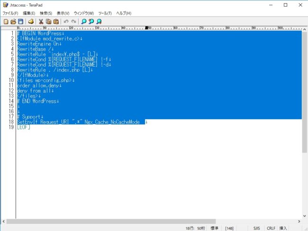Click the vertical scrollbar thumb

coord(305,92)
